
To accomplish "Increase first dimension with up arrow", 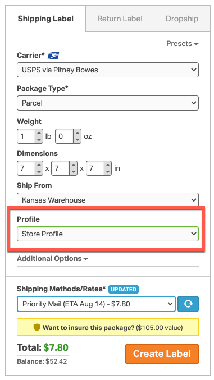I will coord(39,165).
